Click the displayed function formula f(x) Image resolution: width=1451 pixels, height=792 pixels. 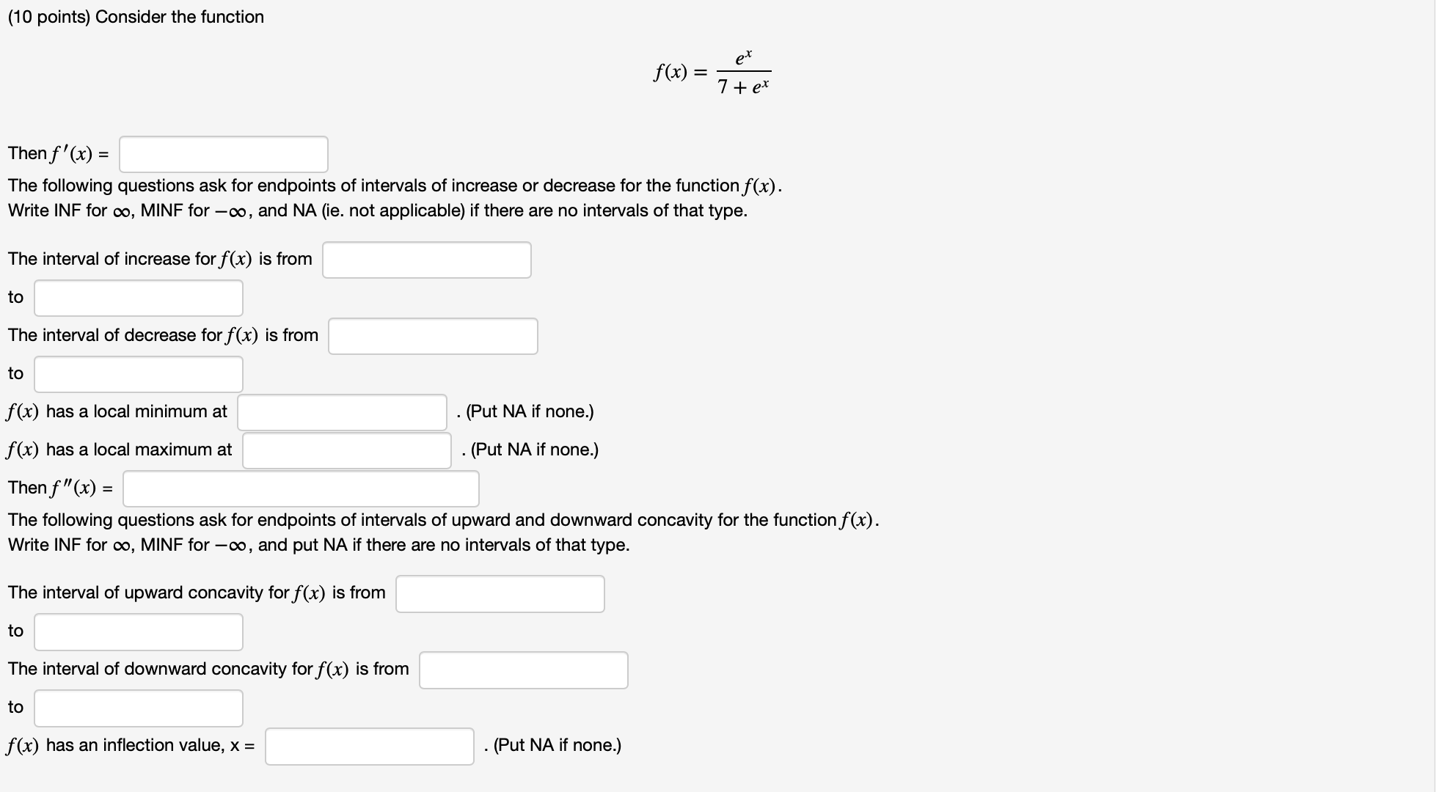coord(710,72)
